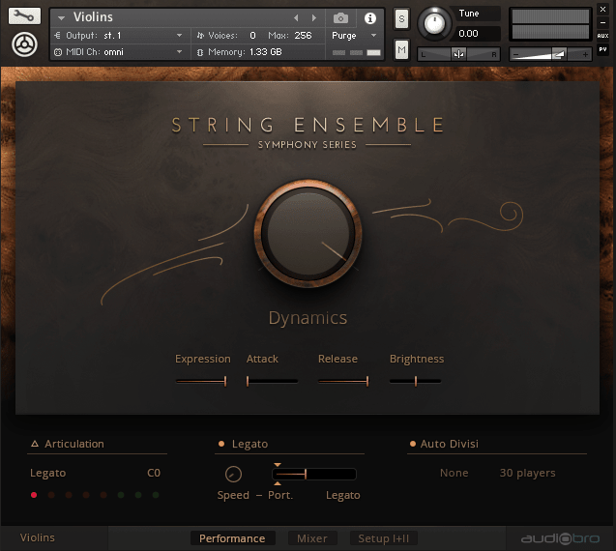Click the 30 players setting
The image size is (616, 551).
click(x=527, y=473)
